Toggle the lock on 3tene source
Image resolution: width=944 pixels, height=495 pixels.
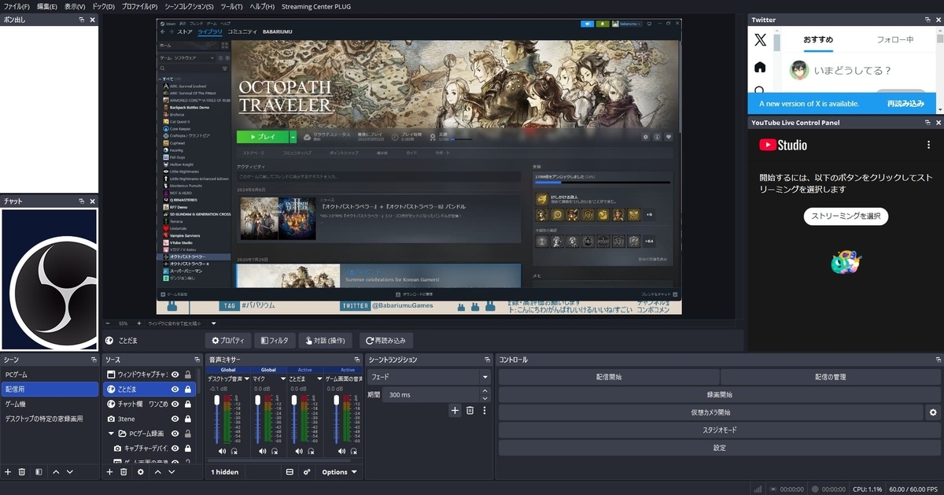188,419
